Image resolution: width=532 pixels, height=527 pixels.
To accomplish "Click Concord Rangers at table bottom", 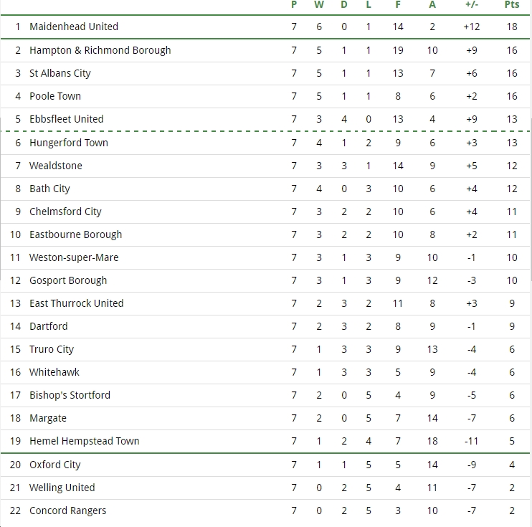I will pos(68,511).
